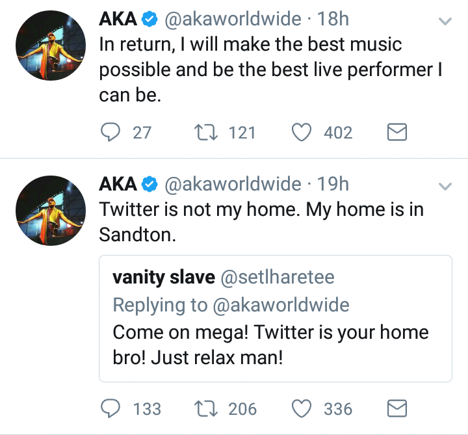Click the AKA display name on the 18h tweet
The width and height of the screenshot is (468, 435).
point(118,20)
